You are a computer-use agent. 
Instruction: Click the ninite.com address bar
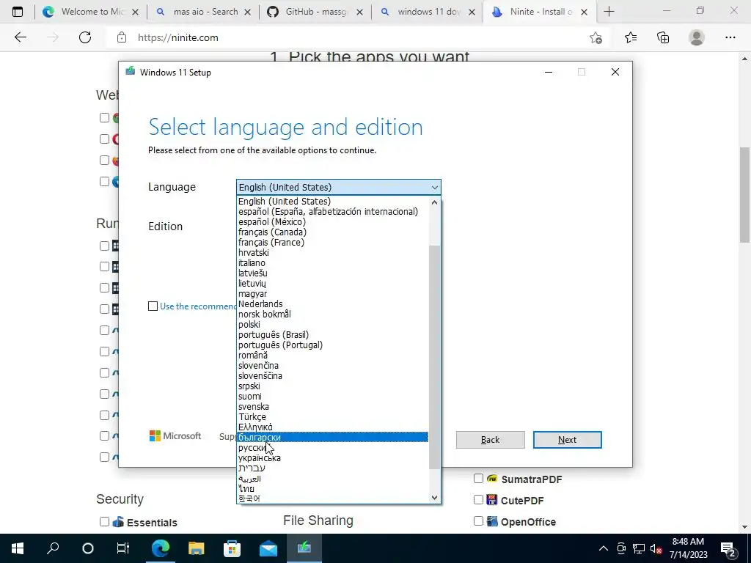352,37
